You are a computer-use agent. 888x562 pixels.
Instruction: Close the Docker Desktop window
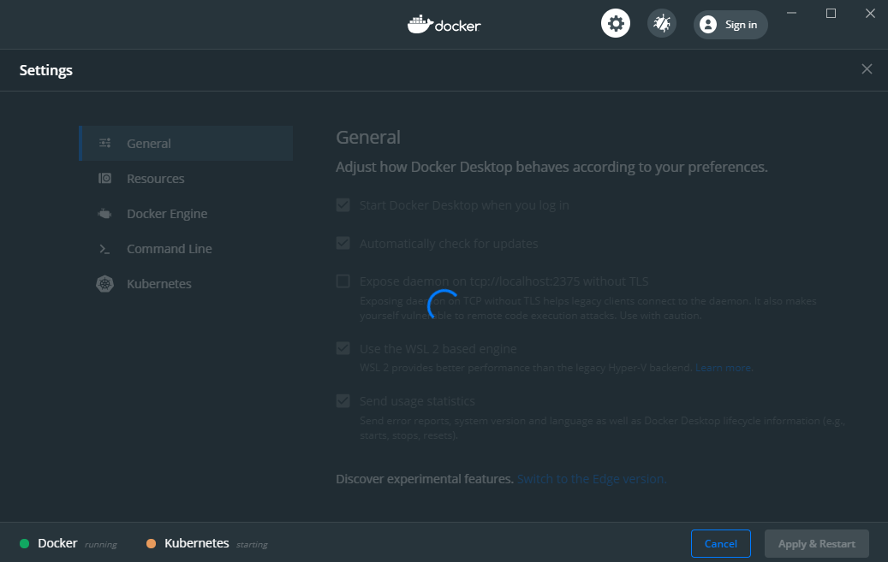pos(870,13)
